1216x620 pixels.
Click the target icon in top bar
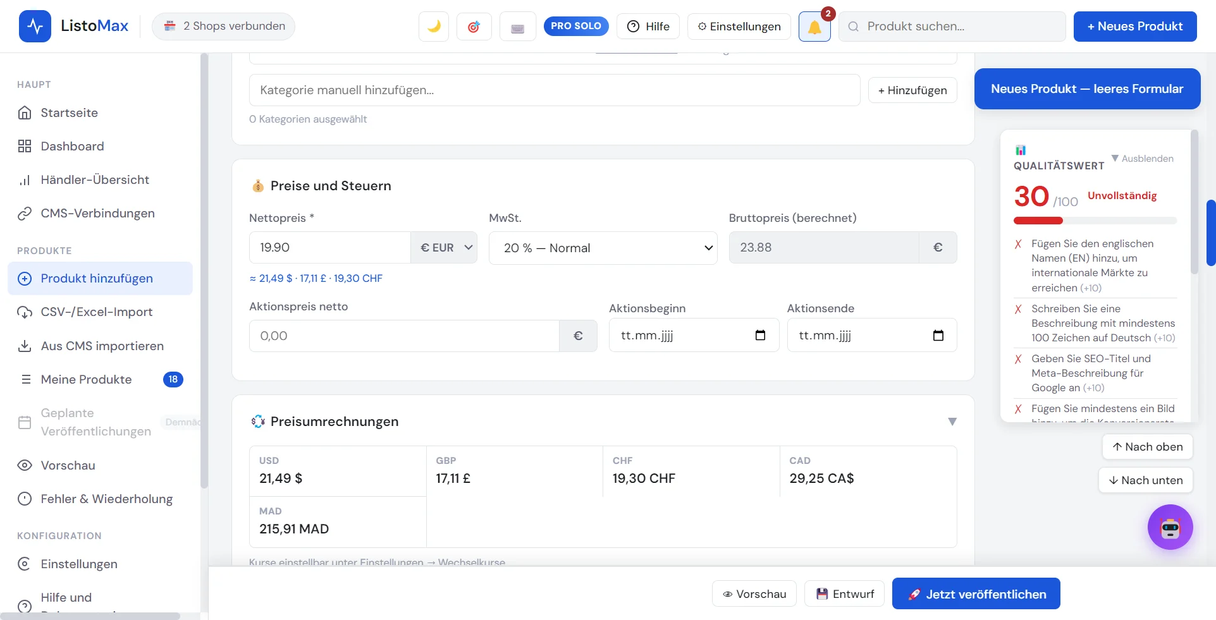[x=474, y=27]
